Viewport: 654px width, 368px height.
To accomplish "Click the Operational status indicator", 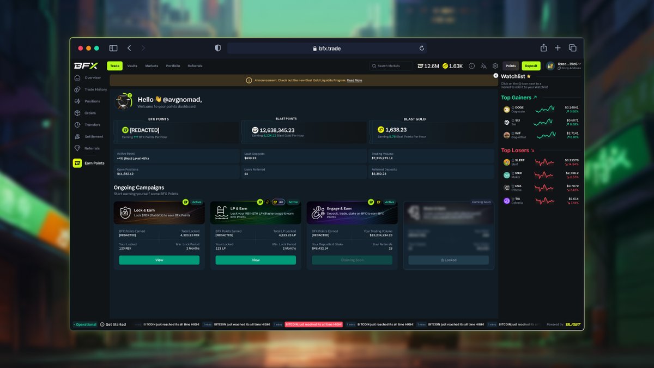I will click(x=84, y=324).
